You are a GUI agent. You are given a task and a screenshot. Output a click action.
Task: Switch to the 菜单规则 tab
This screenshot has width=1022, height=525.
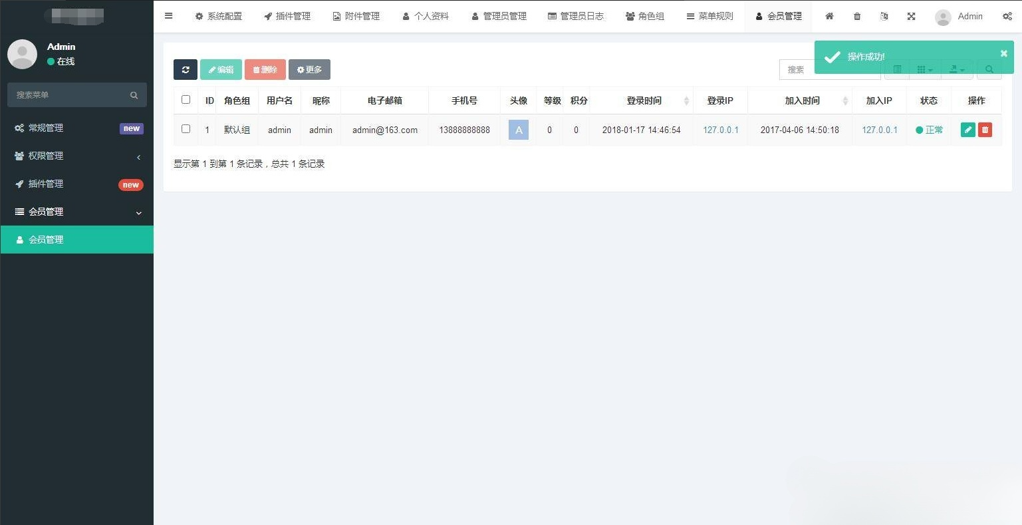click(x=710, y=17)
